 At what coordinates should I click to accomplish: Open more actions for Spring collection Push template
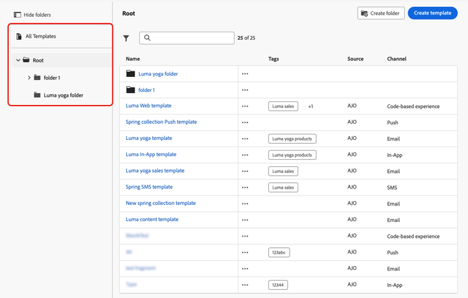point(245,122)
